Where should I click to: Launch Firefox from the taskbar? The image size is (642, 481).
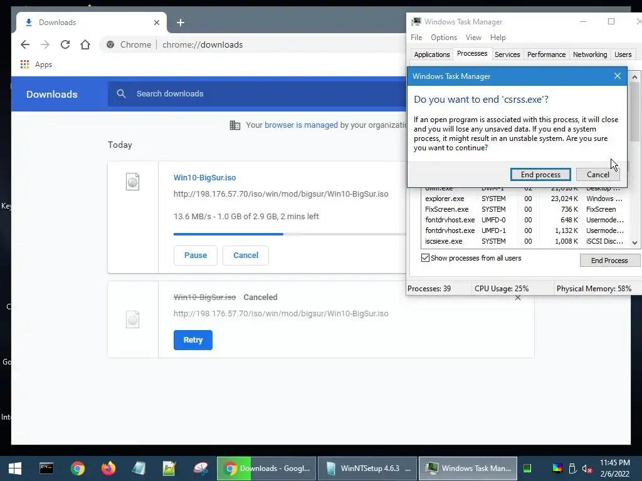[x=108, y=468]
